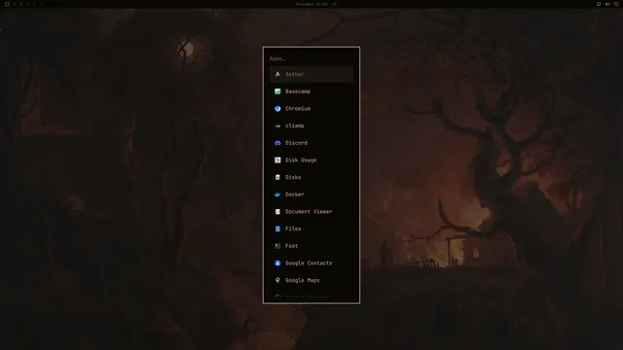The width and height of the screenshot is (623, 350).
Task: Launch Google Maps from pin icon
Action: [277, 280]
